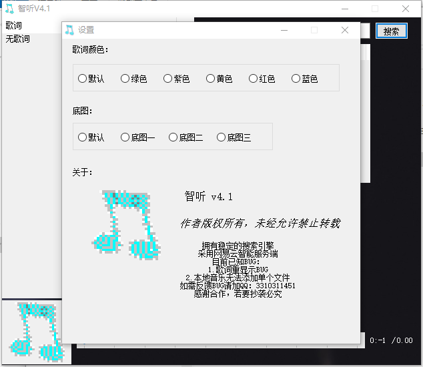Choose 蓝色 for lyric color
This screenshot has width=423, height=367.
coord(296,79)
